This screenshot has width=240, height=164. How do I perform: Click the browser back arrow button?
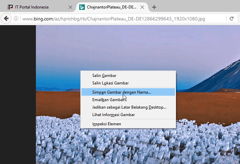(6, 19)
